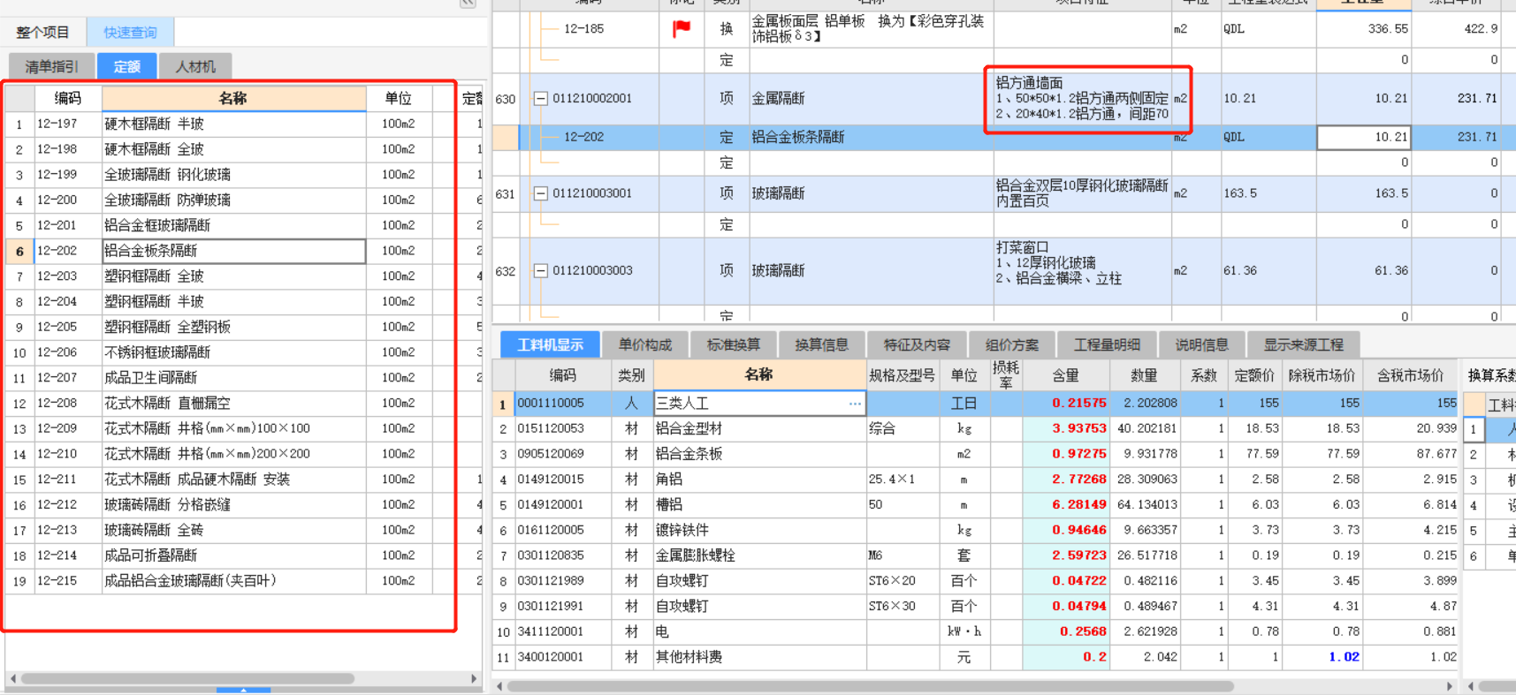The image size is (1516, 695).
Task: Click 除税市场价 value 1.02 for 其他材料费
Action: pos(1322,658)
